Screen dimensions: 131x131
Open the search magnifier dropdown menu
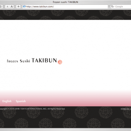click(x=113, y=7)
